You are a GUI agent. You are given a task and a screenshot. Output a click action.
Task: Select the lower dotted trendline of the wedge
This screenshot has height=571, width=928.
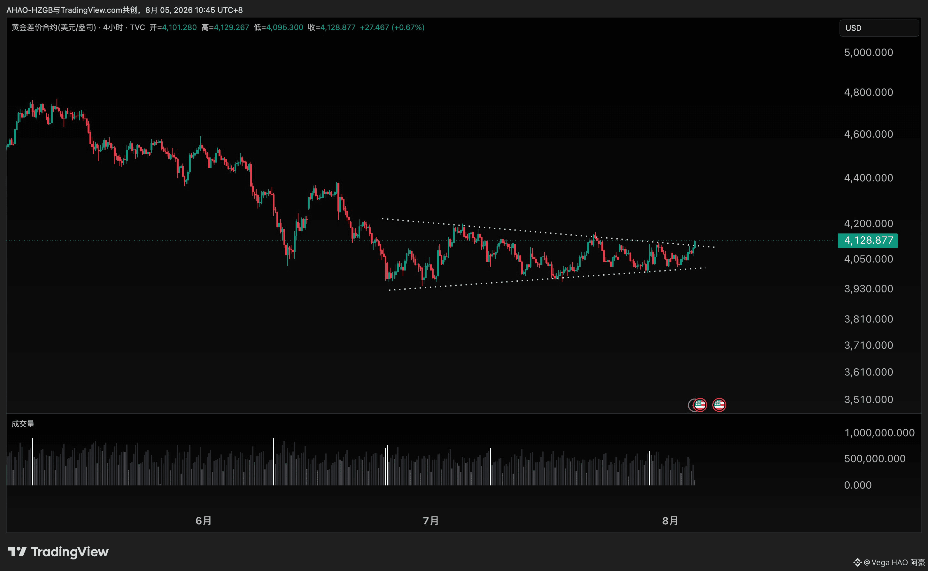point(547,279)
